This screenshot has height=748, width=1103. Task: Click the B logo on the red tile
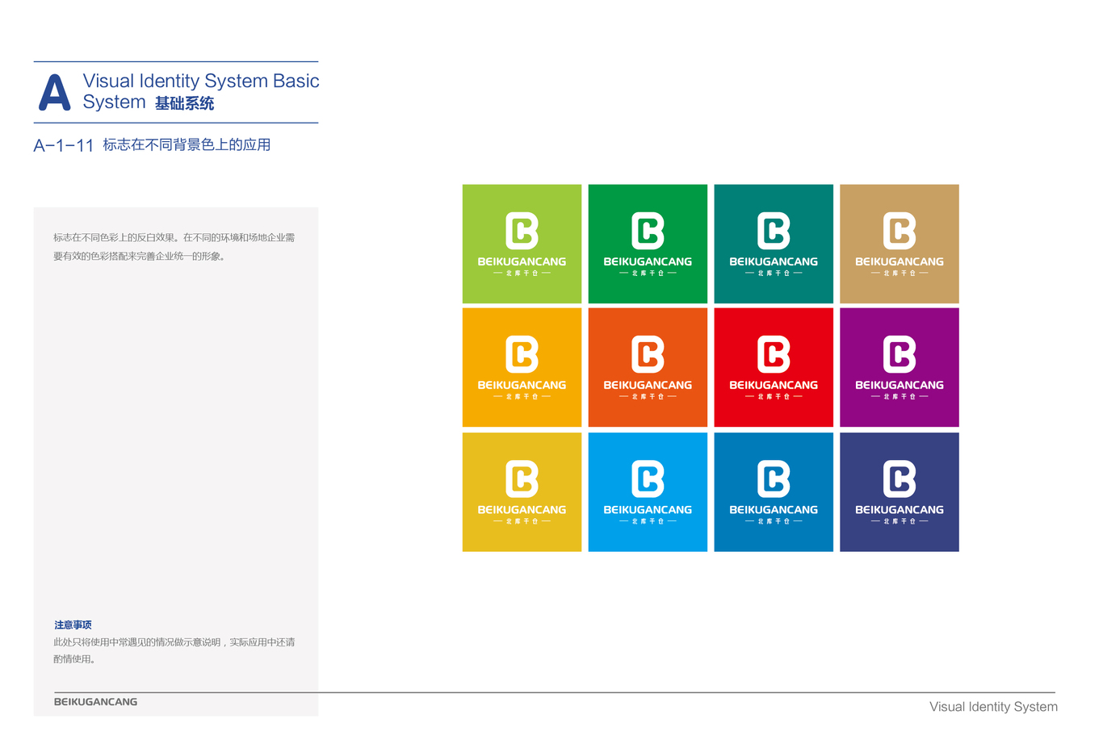click(774, 354)
